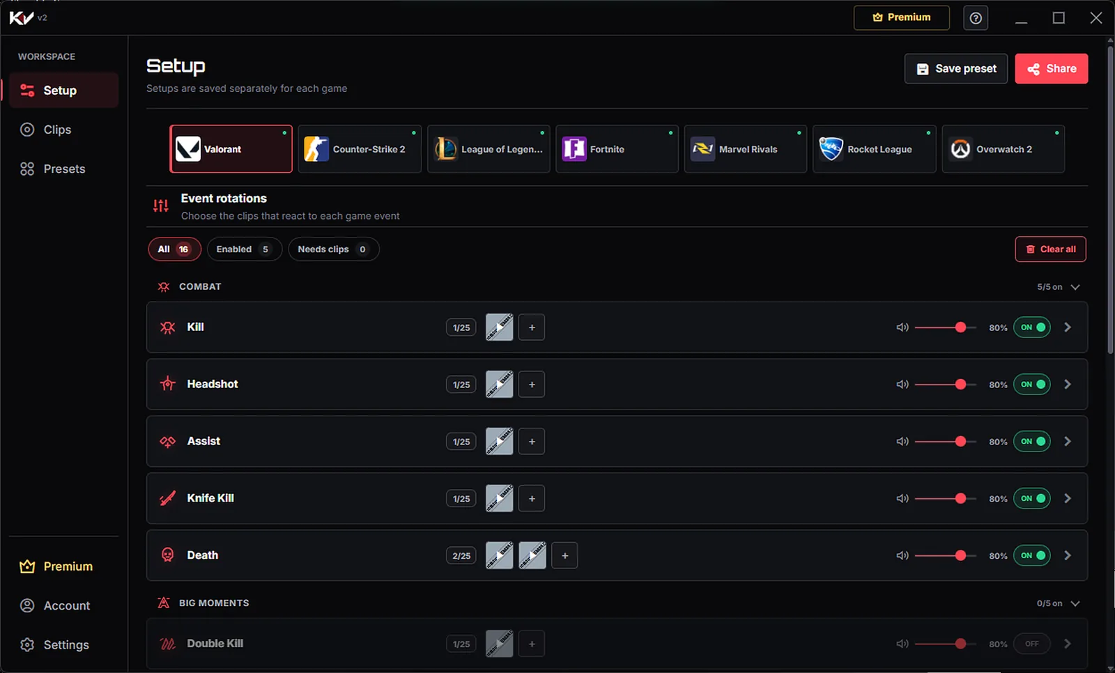Image resolution: width=1115 pixels, height=673 pixels.
Task: Collapse the Big Moments section chevron
Action: 1075,603
